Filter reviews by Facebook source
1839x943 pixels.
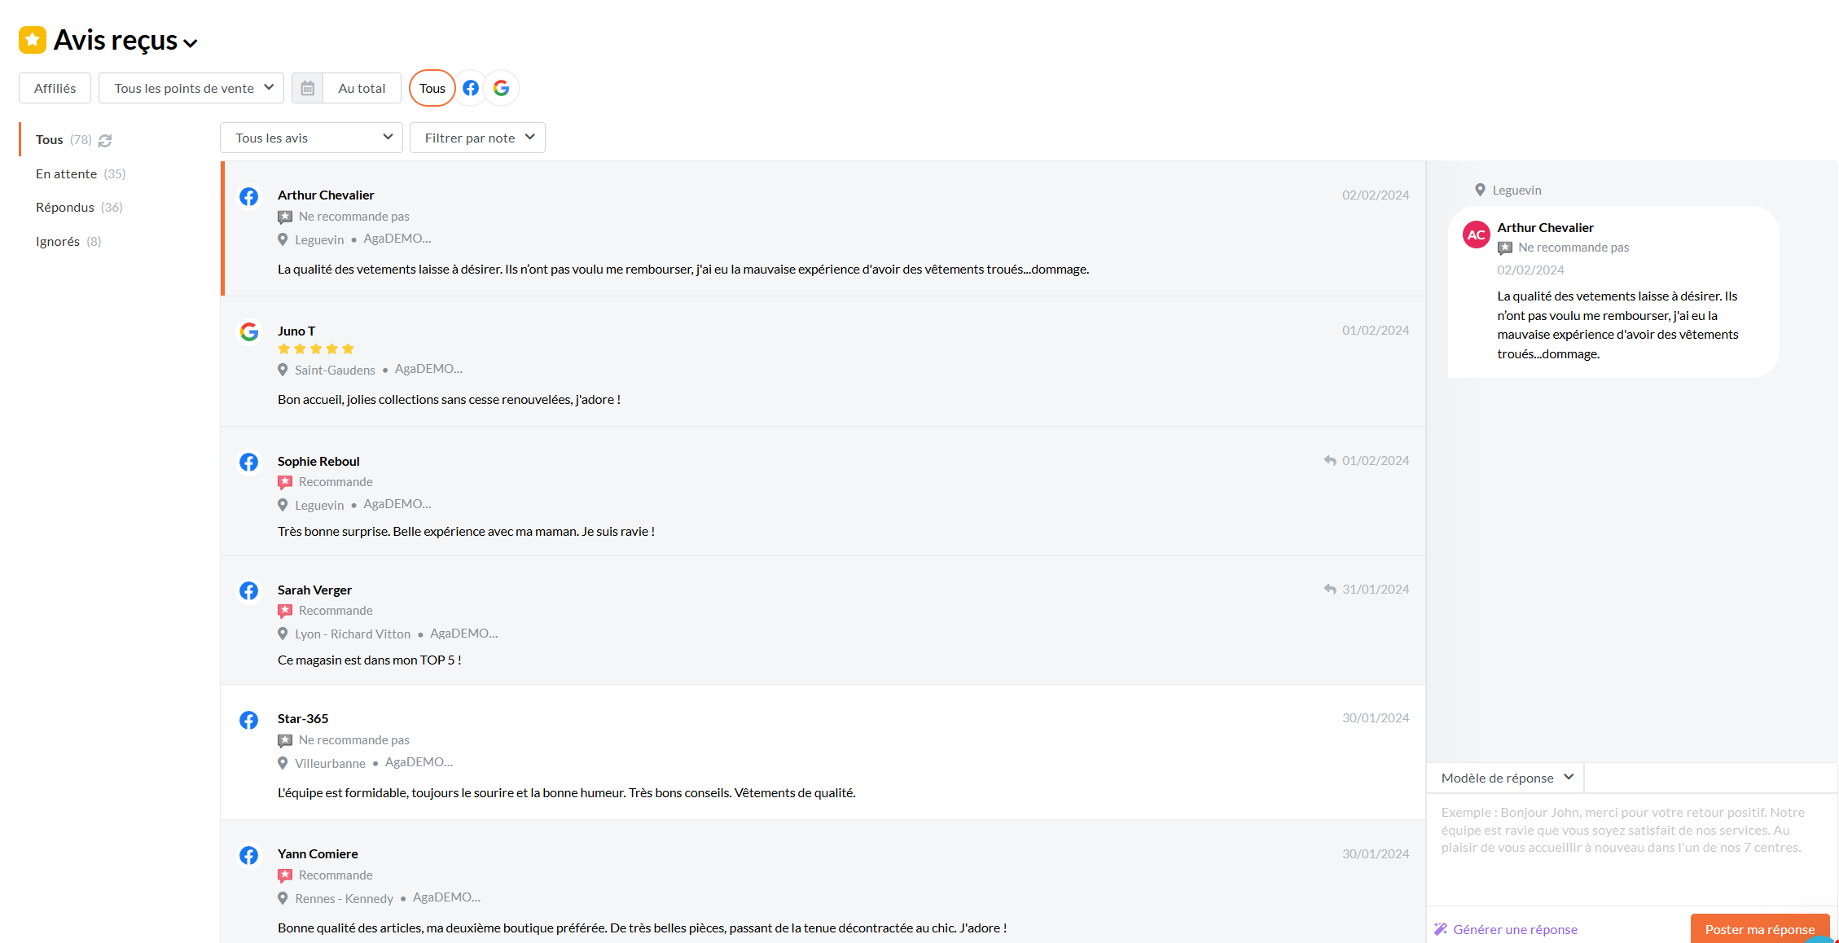click(471, 88)
